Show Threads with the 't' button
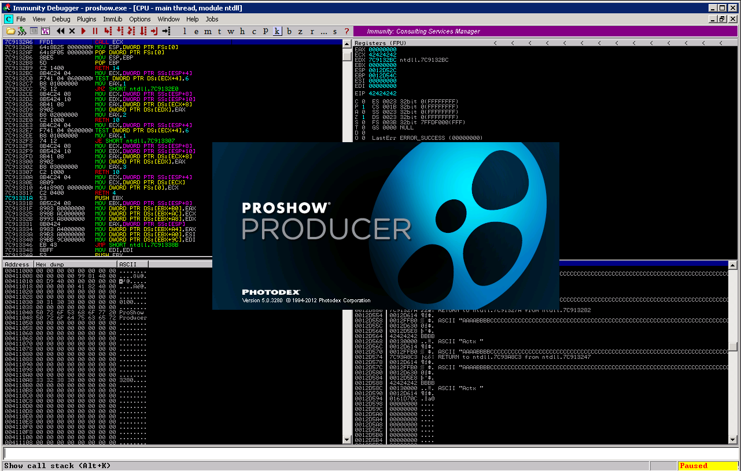The image size is (741, 471). click(219, 31)
